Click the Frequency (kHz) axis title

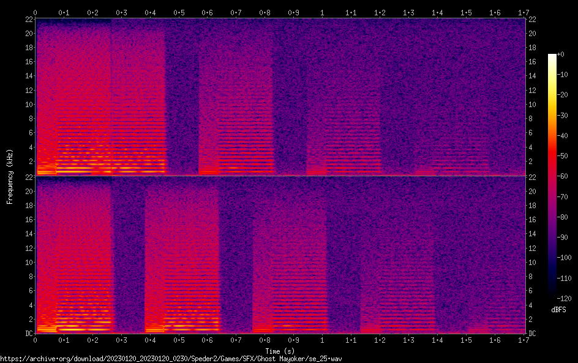click(9, 176)
